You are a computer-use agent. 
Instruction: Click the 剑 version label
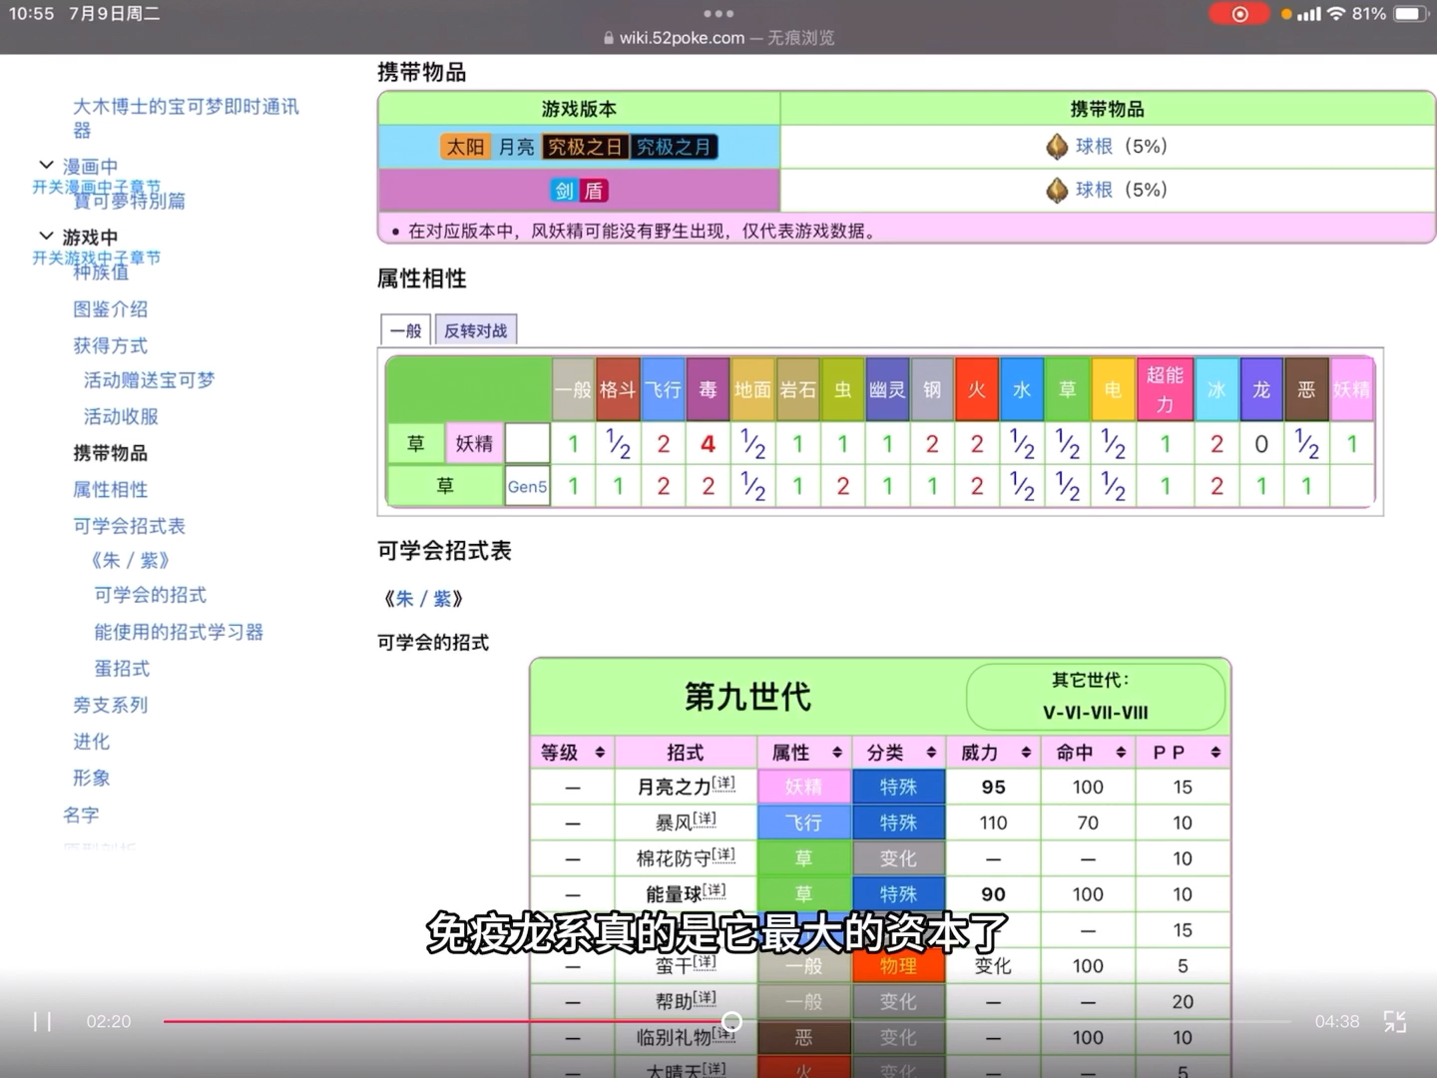[x=565, y=190]
